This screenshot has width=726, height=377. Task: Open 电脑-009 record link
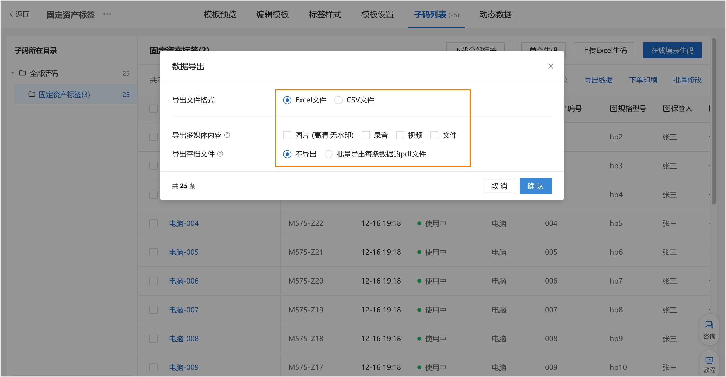[x=184, y=367]
